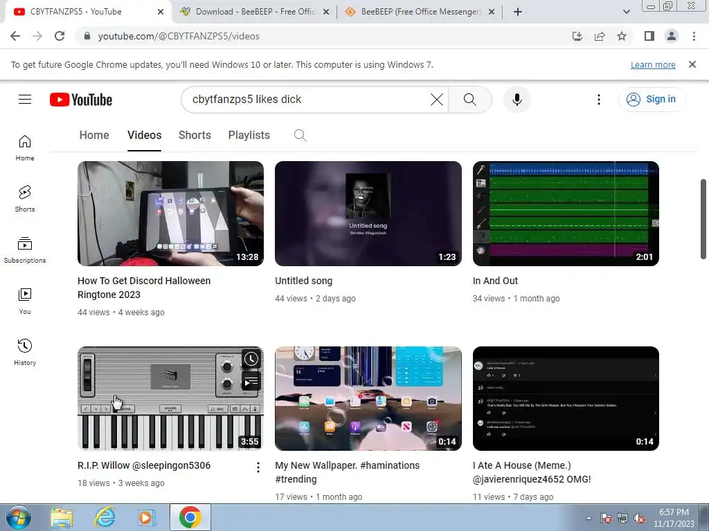The height and width of the screenshot is (531, 709).
Task: Open Windows Explorer from taskbar
Action: [62, 518]
